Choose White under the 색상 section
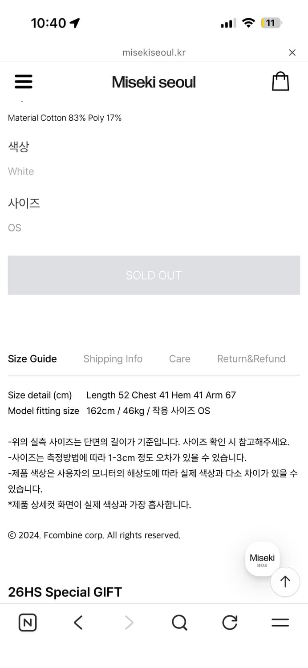Viewport: 308px width, 668px height. (x=20, y=171)
